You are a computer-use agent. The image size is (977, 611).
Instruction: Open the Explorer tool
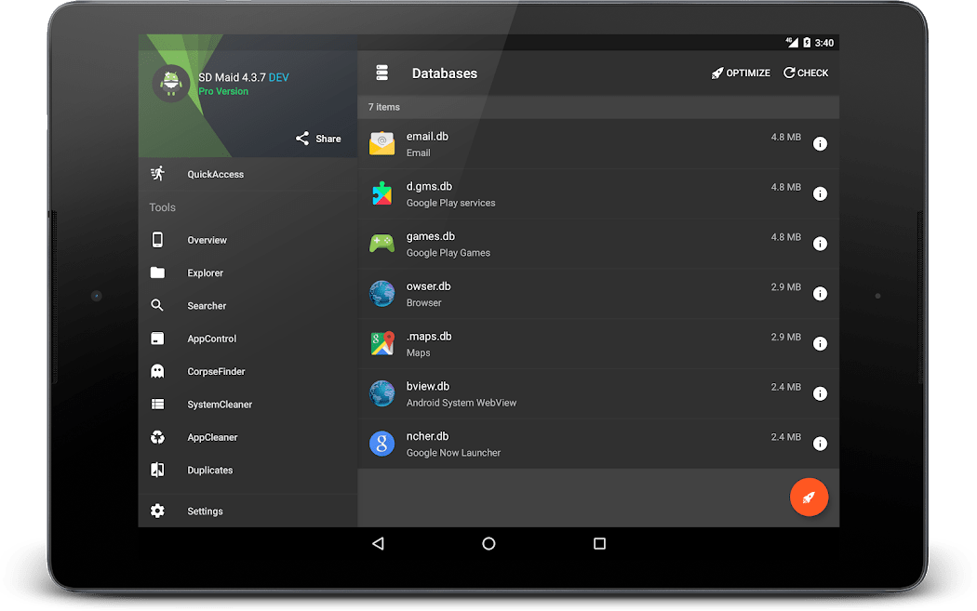pyautogui.click(x=207, y=272)
